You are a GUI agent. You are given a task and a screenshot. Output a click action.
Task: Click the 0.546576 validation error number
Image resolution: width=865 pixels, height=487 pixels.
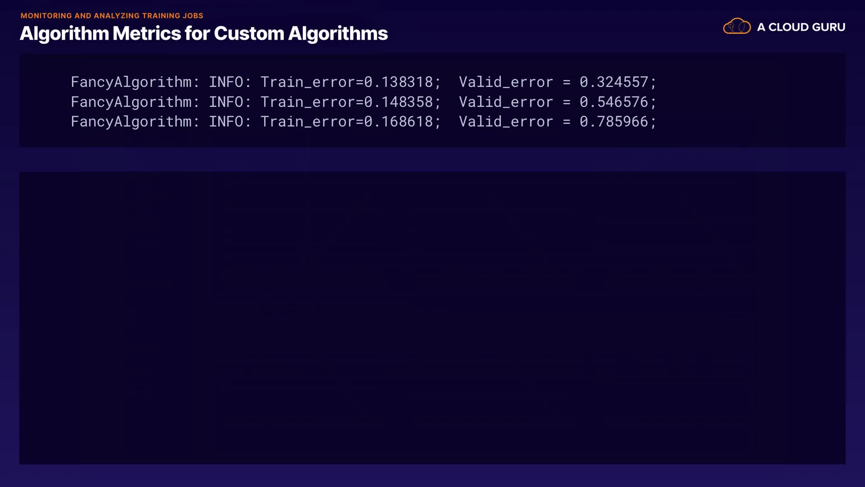tap(614, 102)
